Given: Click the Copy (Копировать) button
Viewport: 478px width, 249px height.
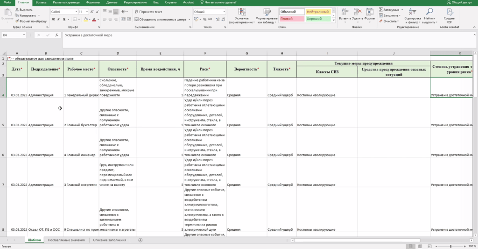Looking at the screenshot, I should (x=26, y=15).
